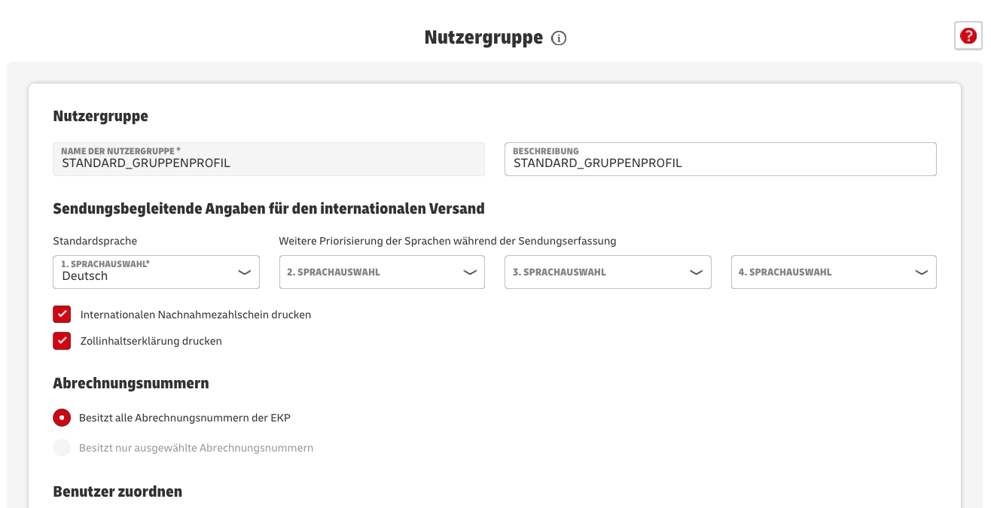Image resolution: width=991 pixels, height=508 pixels.
Task: Click the chevron arrow in 4. Sprachauswahl
Action: (x=921, y=272)
